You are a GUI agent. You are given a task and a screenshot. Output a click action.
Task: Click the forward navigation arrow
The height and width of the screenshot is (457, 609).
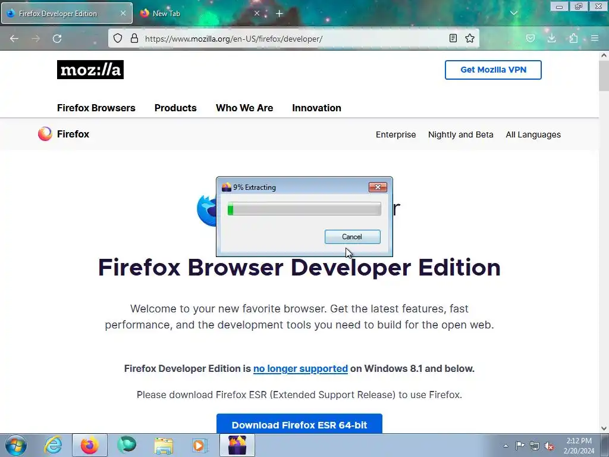pos(36,39)
